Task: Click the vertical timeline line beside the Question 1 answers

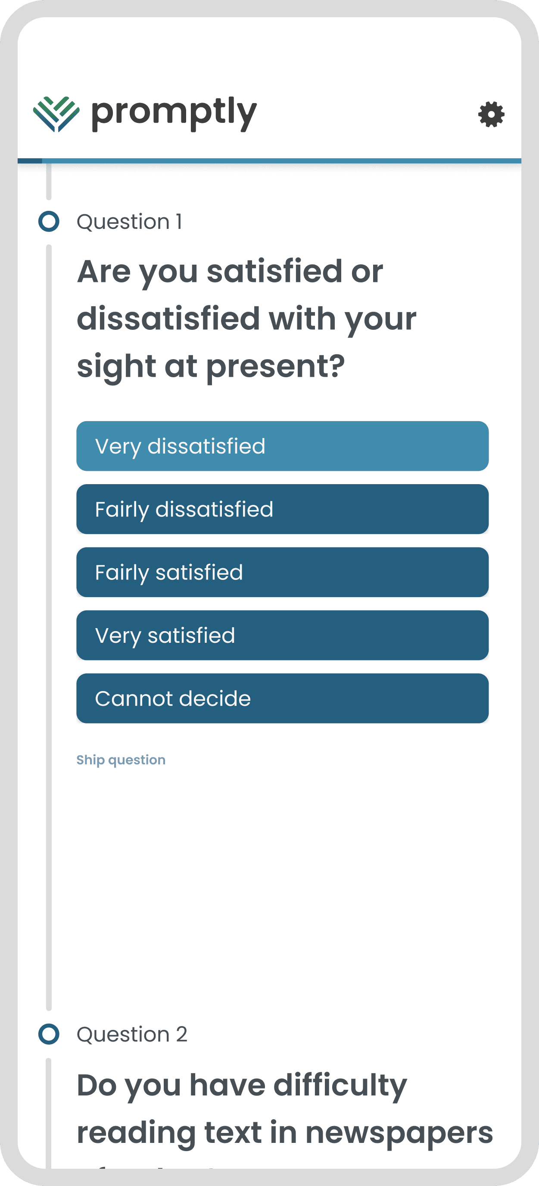Action: click(x=49, y=628)
